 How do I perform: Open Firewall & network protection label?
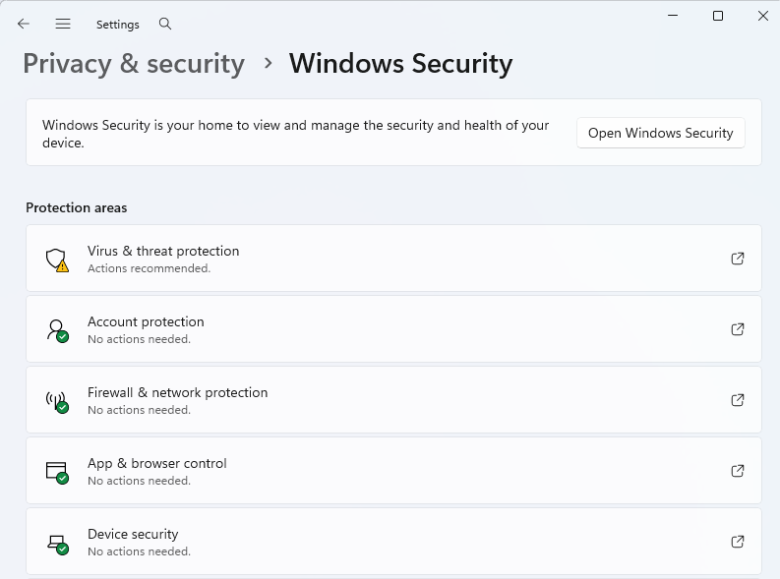click(x=177, y=392)
